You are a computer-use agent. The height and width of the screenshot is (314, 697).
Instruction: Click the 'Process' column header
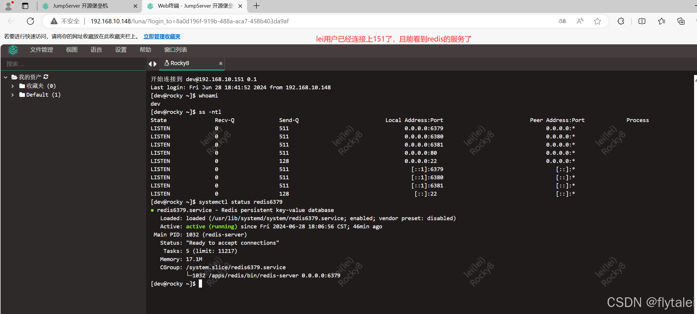638,120
